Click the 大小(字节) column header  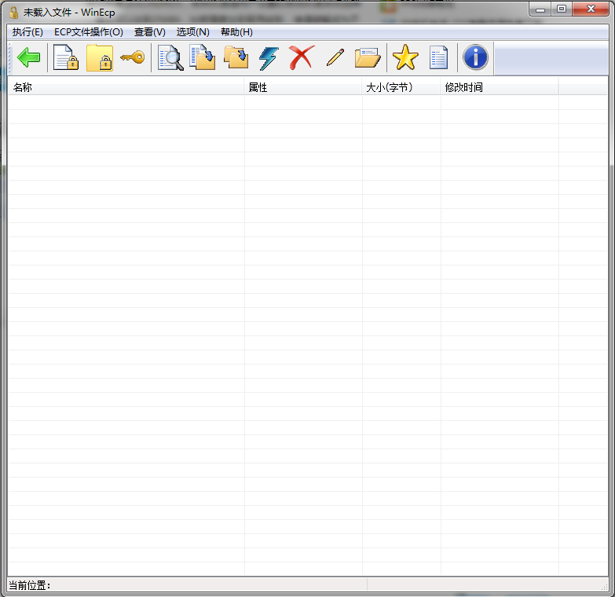(401, 87)
